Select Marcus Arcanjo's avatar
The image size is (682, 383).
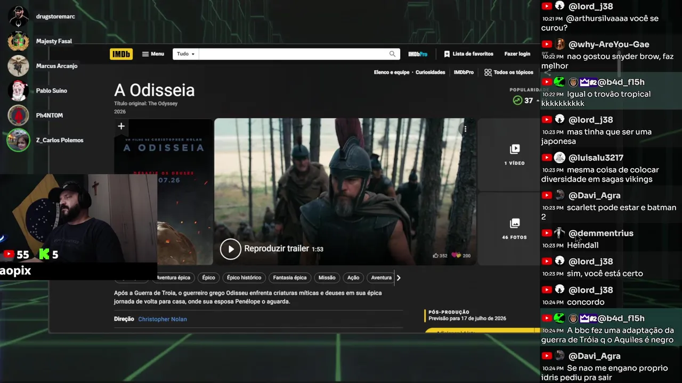click(18, 66)
